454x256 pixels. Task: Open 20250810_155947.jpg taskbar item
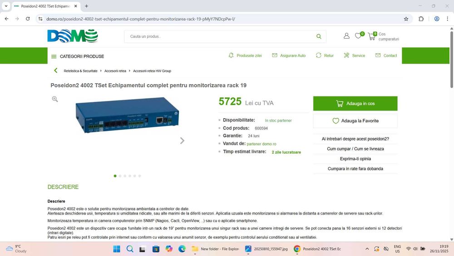click(266, 249)
